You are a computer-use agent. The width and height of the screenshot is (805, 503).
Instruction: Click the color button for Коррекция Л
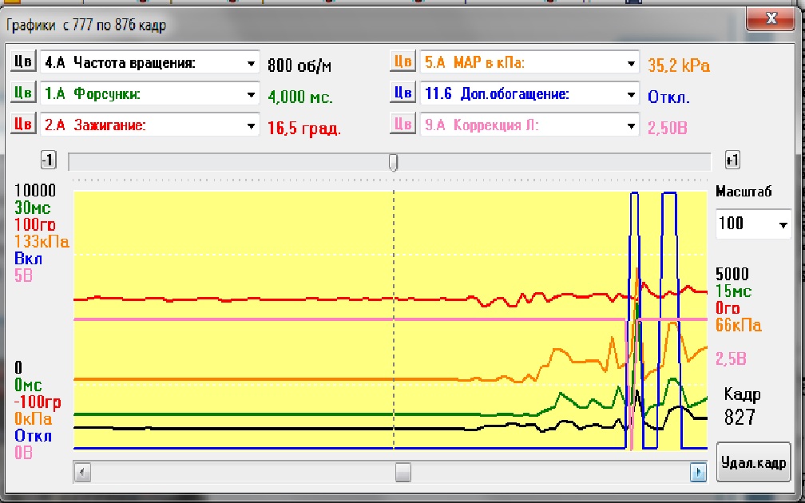[x=402, y=125]
